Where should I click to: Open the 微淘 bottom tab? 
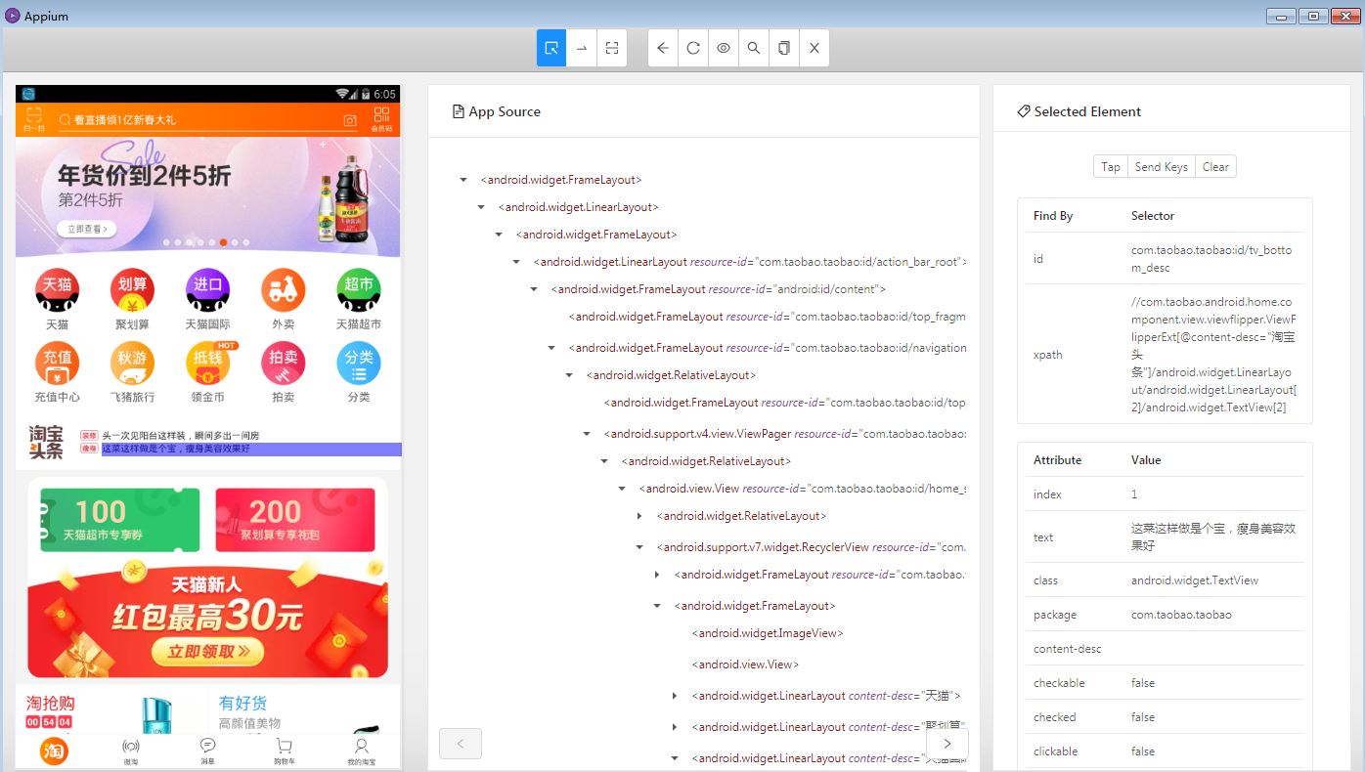point(130,751)
